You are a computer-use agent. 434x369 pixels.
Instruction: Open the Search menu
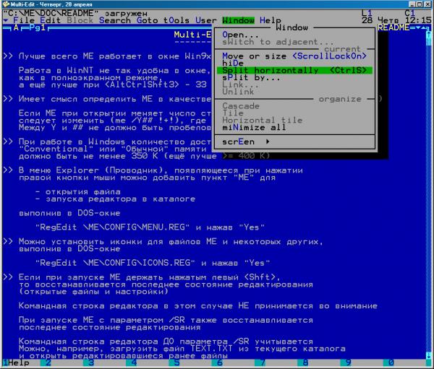click(114, 20)
